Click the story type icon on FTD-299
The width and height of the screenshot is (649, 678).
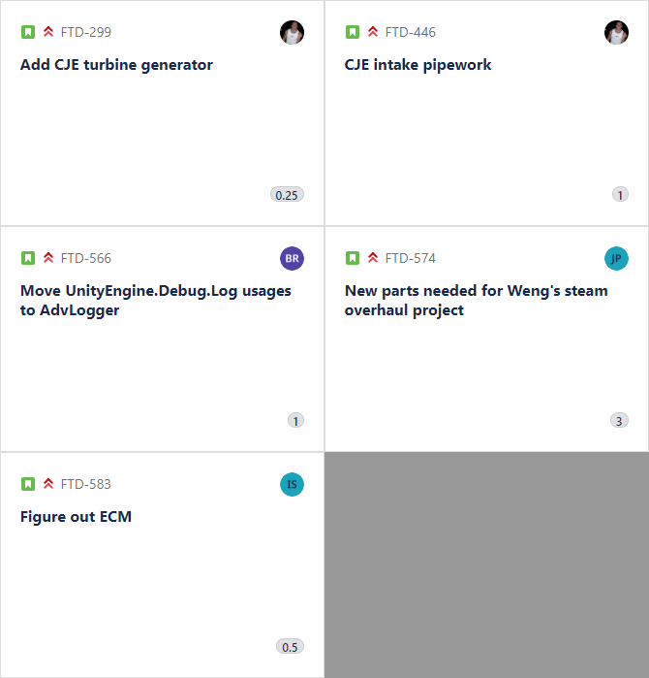coord(28,32)
